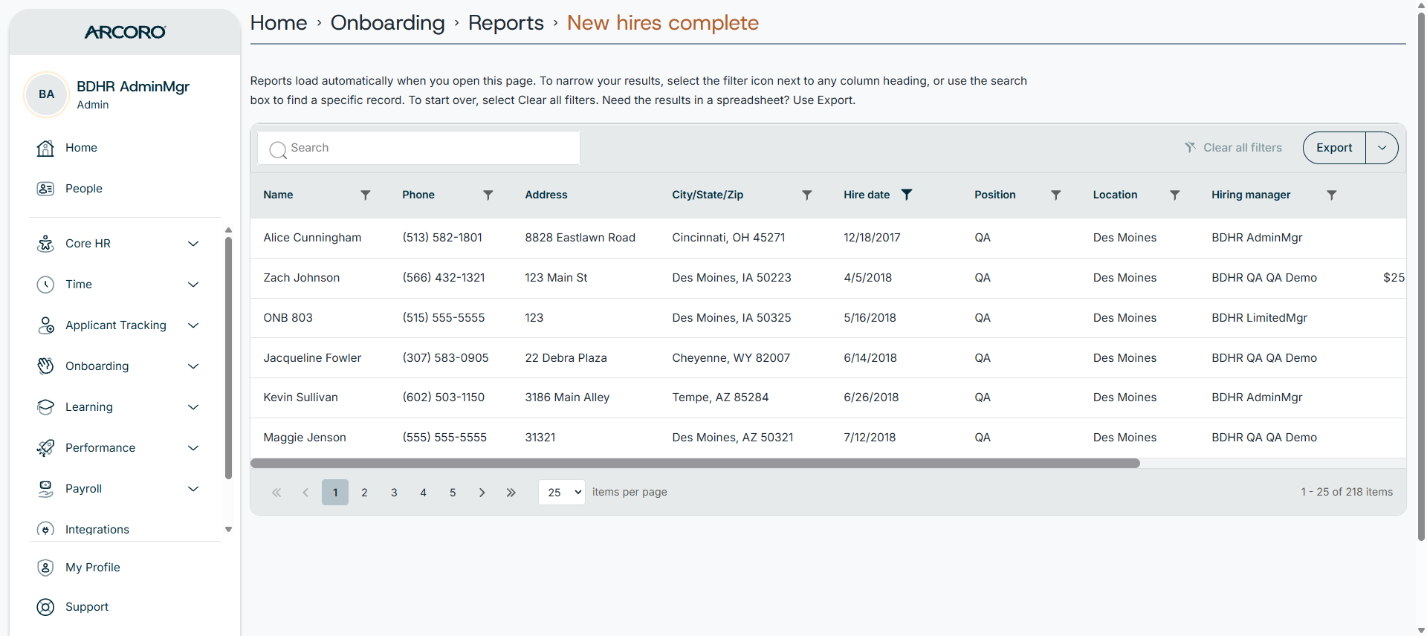Image resolution: width=1427 pixels, height=636 pixels.
Task: Click the My Profile badge icon
Action: (x=45, y=568)
